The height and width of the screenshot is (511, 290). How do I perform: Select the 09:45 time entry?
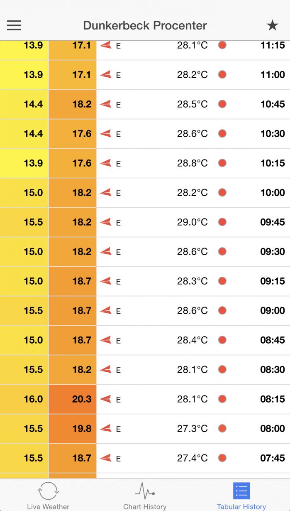273,222
